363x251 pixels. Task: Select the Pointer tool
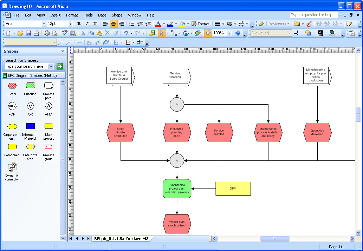[x=162, y=33]
